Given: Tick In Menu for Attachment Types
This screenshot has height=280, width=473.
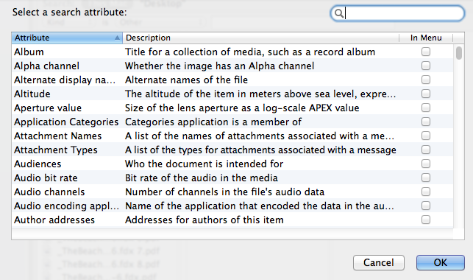Looking at the screenshot, I should pos(426,150).
